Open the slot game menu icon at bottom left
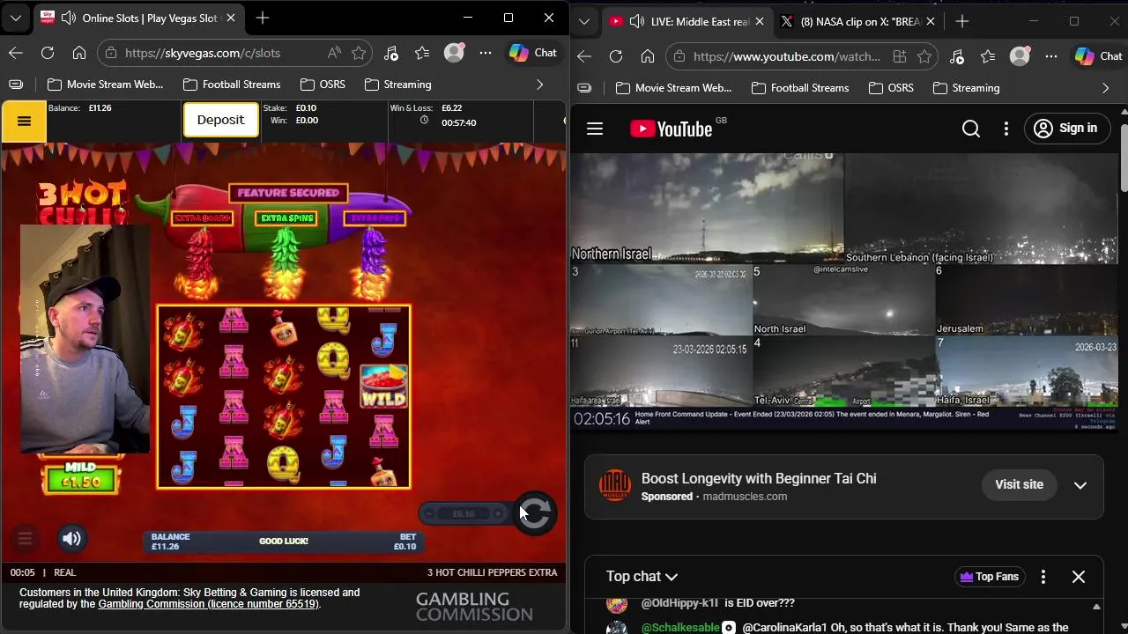The height and width of the screenshot is (634, 1128). (x=25, y=539)
